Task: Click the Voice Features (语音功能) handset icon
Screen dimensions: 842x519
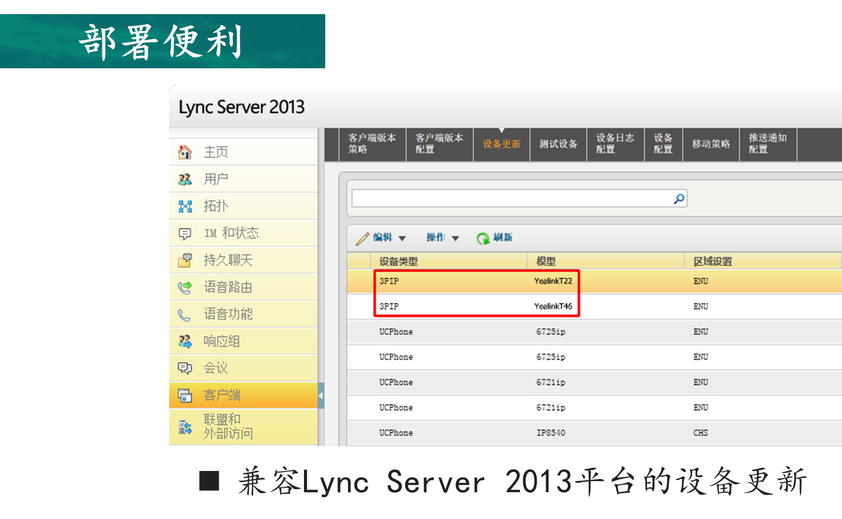Action: 184,315
